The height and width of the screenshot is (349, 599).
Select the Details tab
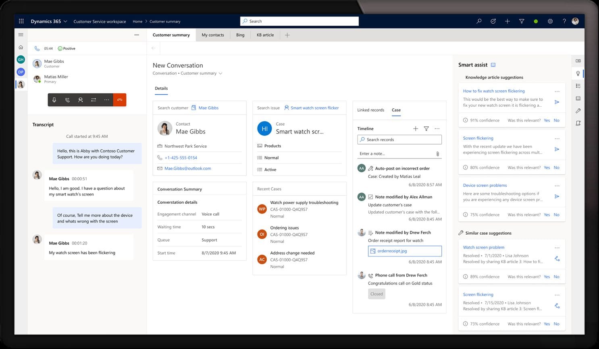click(161, 89)
